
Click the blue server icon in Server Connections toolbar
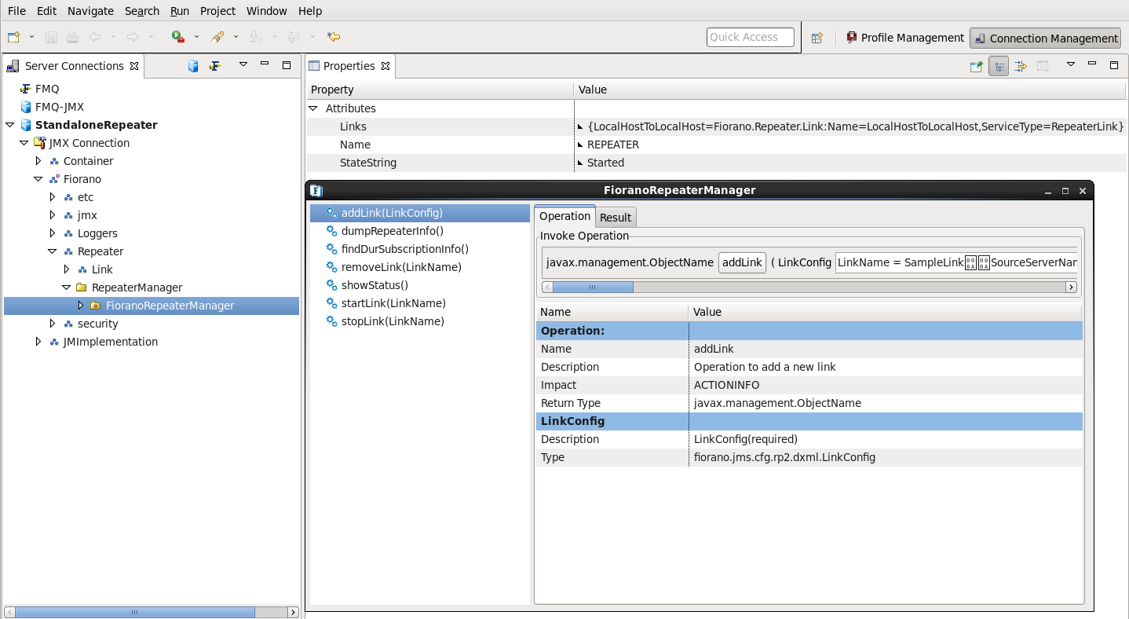pos(193,66)
